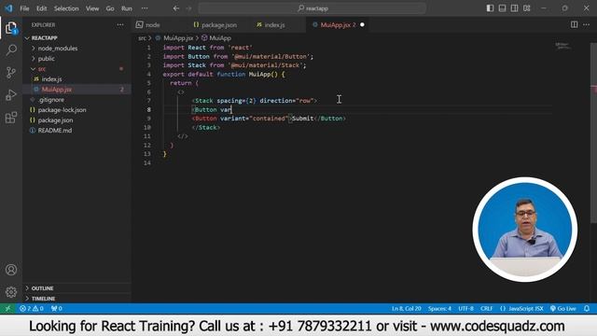597x336 pixels.
Task: Click line number 14 in gutter
Action: click(x=147, y=163)
